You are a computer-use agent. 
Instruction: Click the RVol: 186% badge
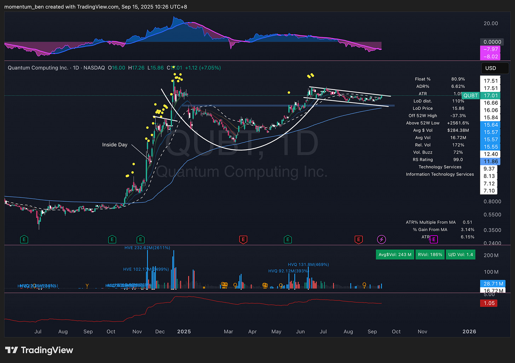pyautogui.click(x=430, y=254)
